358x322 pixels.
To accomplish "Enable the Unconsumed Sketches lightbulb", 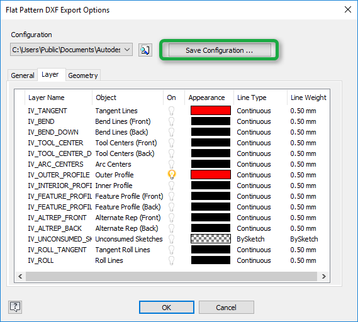I will coord(172,239).
